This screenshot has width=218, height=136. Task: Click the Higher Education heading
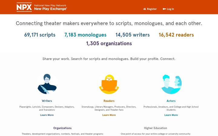click(156, 128)
